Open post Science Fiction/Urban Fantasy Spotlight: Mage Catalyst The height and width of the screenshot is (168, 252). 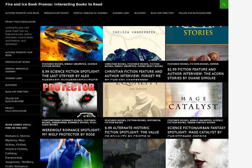(197, 132)
